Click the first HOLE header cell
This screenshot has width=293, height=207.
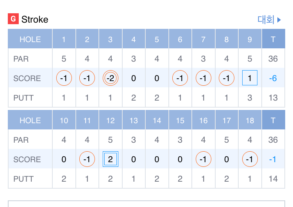point(30,39)
